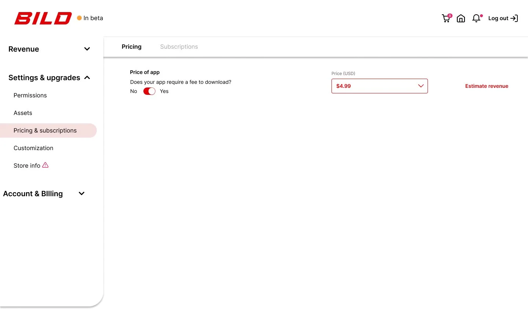The height and width of the screenshot is (328, 528).
Task: Click the warning icon next to Store info
Action: pos(45,165)
